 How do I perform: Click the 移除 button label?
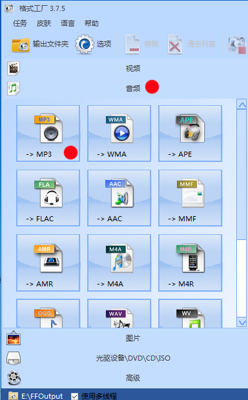152,44
